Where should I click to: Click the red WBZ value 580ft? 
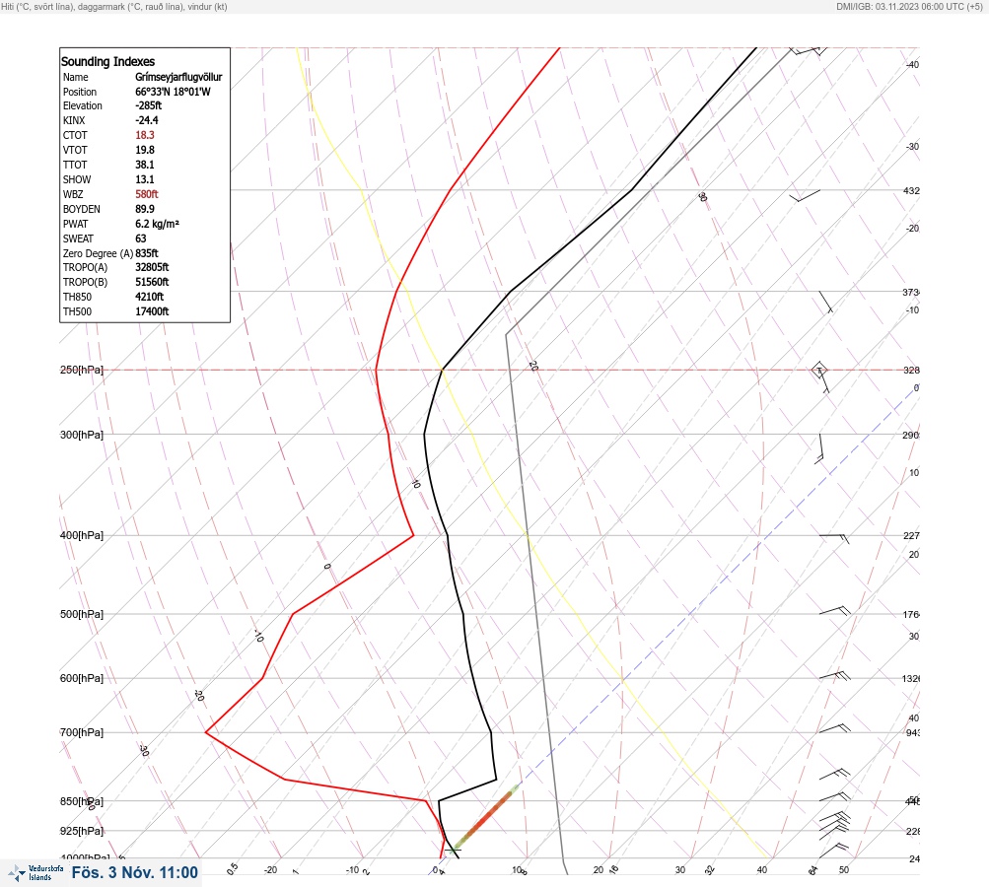pyautogui.click(x=146, y=194)
